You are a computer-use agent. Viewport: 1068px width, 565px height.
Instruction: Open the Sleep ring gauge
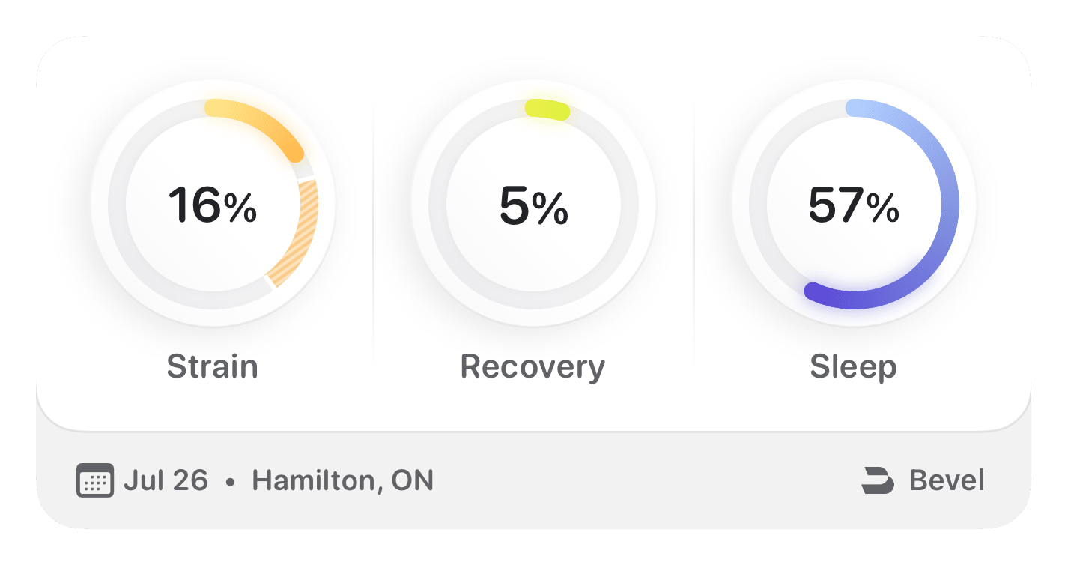click(854, 204)
